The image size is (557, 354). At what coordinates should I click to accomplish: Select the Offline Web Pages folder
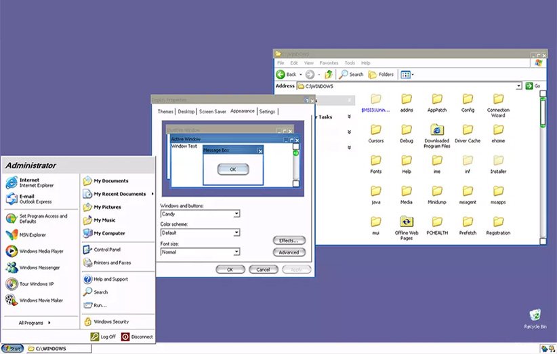tap(407, 228)
